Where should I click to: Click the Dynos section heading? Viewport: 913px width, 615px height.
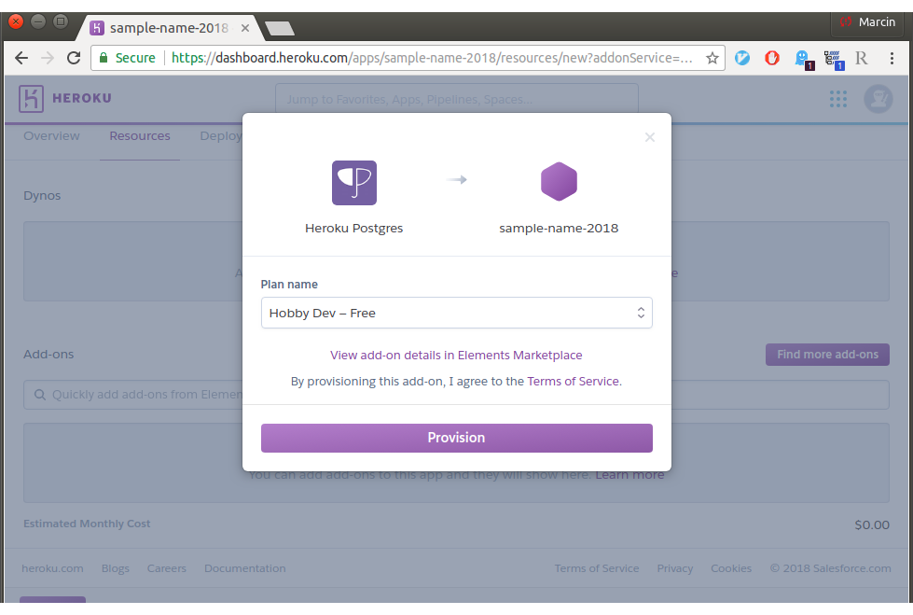pos(42,195)
